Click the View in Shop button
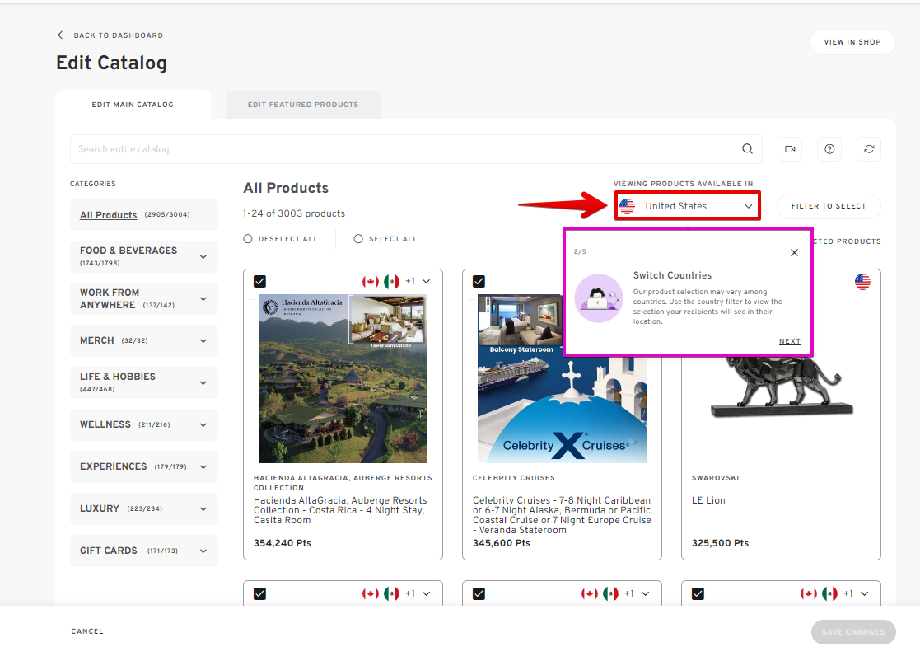 click(x=852, y=42)
